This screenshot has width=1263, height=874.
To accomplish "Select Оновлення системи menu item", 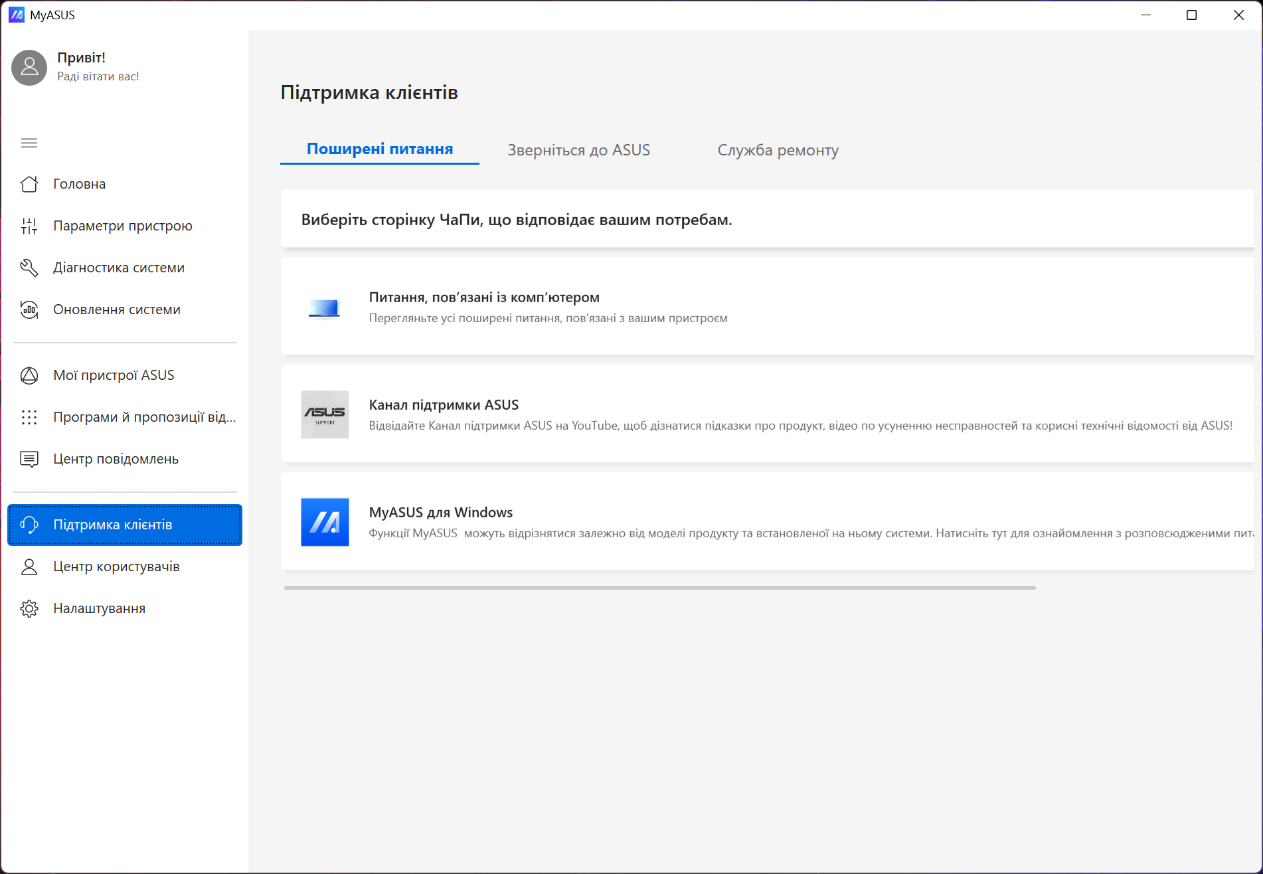I will point(125,309).
